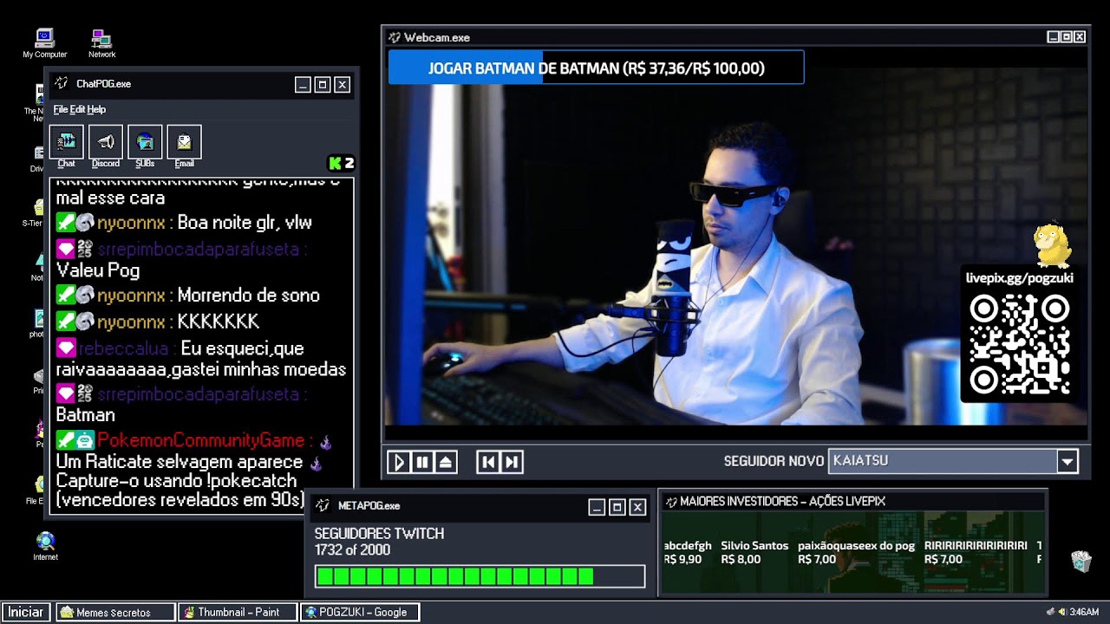
Task: Click the Twitch followers green progress bar
Action: 480,576
